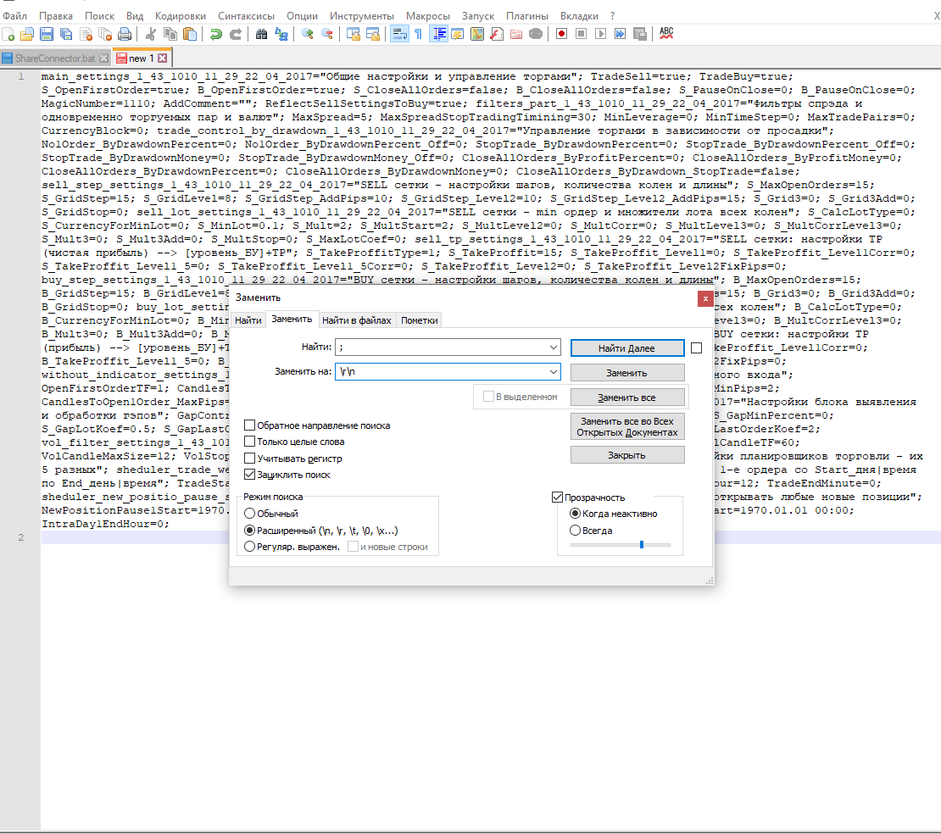Click the Replace toolbar icon

point(281,34)
